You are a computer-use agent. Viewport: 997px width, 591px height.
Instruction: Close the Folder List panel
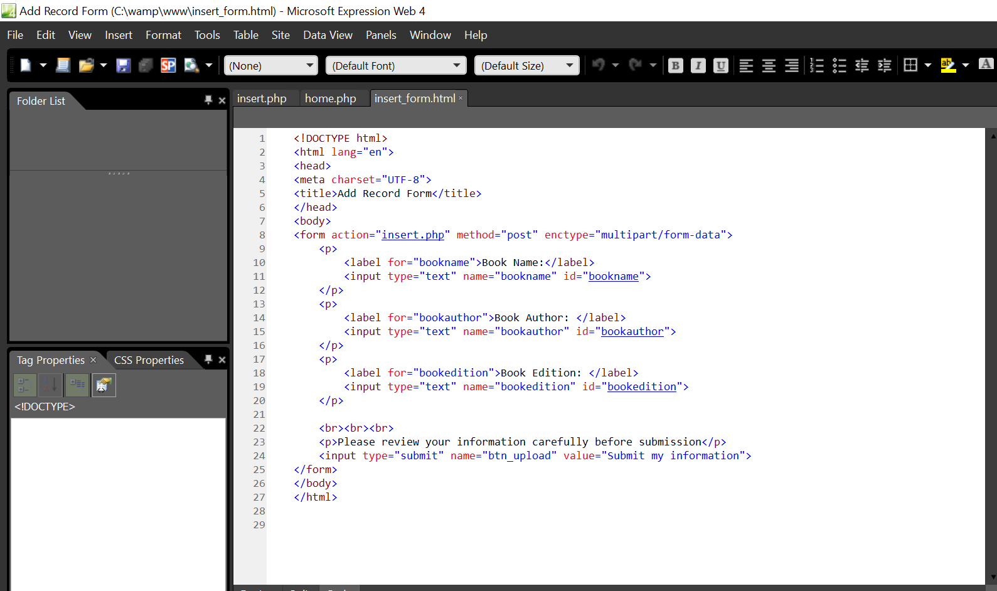[x=222, y=100]
